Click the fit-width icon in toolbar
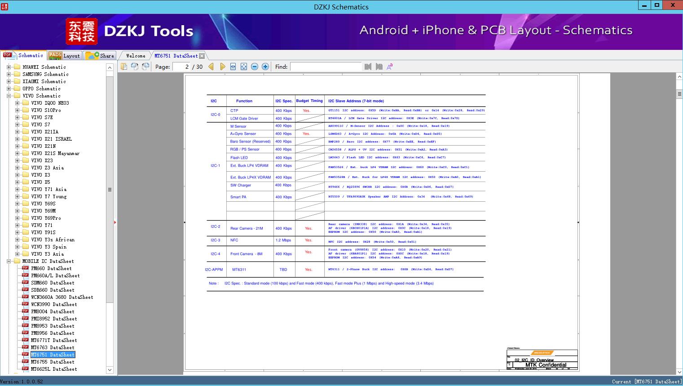 coord(233,67)
